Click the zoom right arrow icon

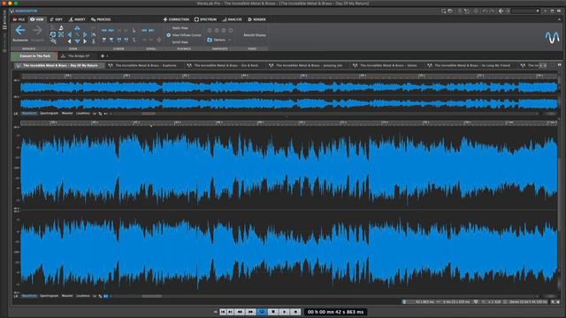85,34
